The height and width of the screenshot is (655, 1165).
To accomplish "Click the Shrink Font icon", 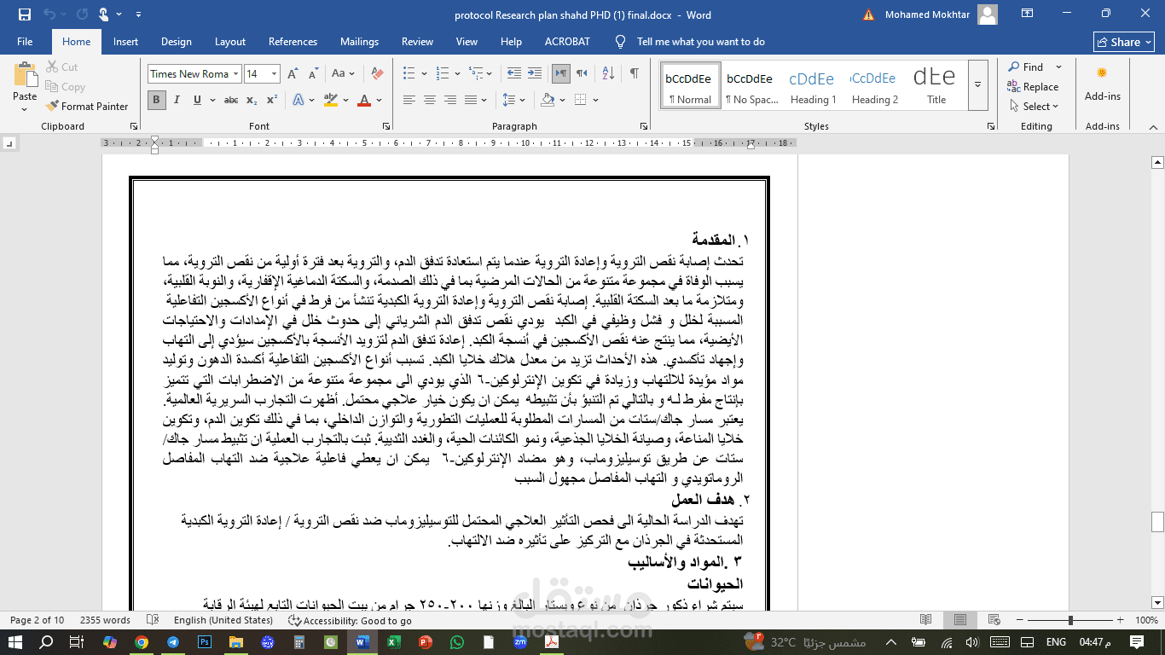I will pos(313,73).
